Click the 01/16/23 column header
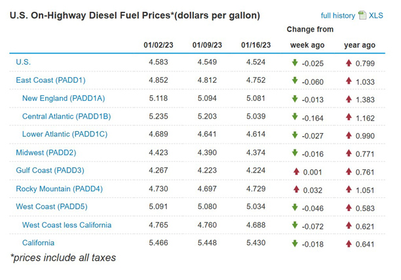Screen dimensions: 401x280 click(x=254, y=45)
